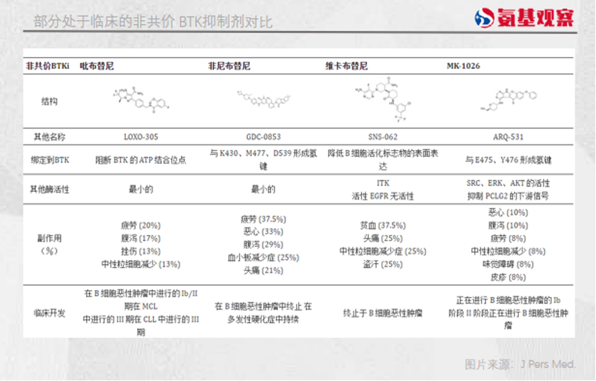The height and width of the screenshot is (381, 596).
Task: Select the slide title about 非共价 BTK抑制剂对比
Action: coord(153,21)
